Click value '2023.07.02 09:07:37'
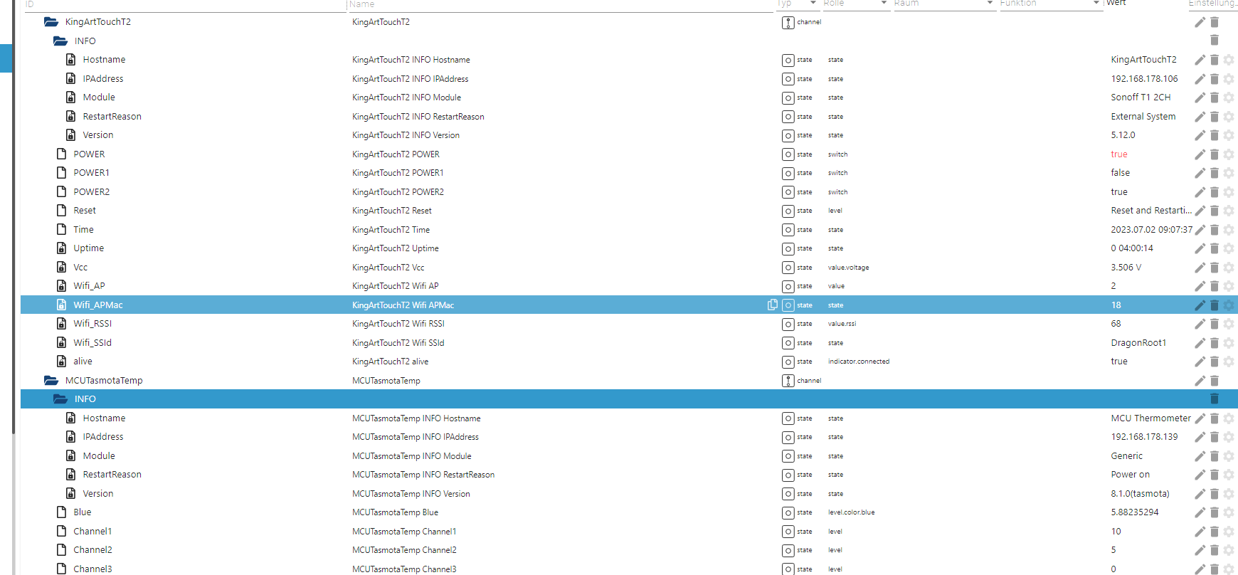Image resolution: width=1238 pixels, height=575 pixels. point(1151,230)
